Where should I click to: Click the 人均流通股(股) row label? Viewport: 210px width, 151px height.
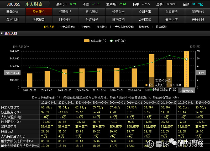click(12, 117)
